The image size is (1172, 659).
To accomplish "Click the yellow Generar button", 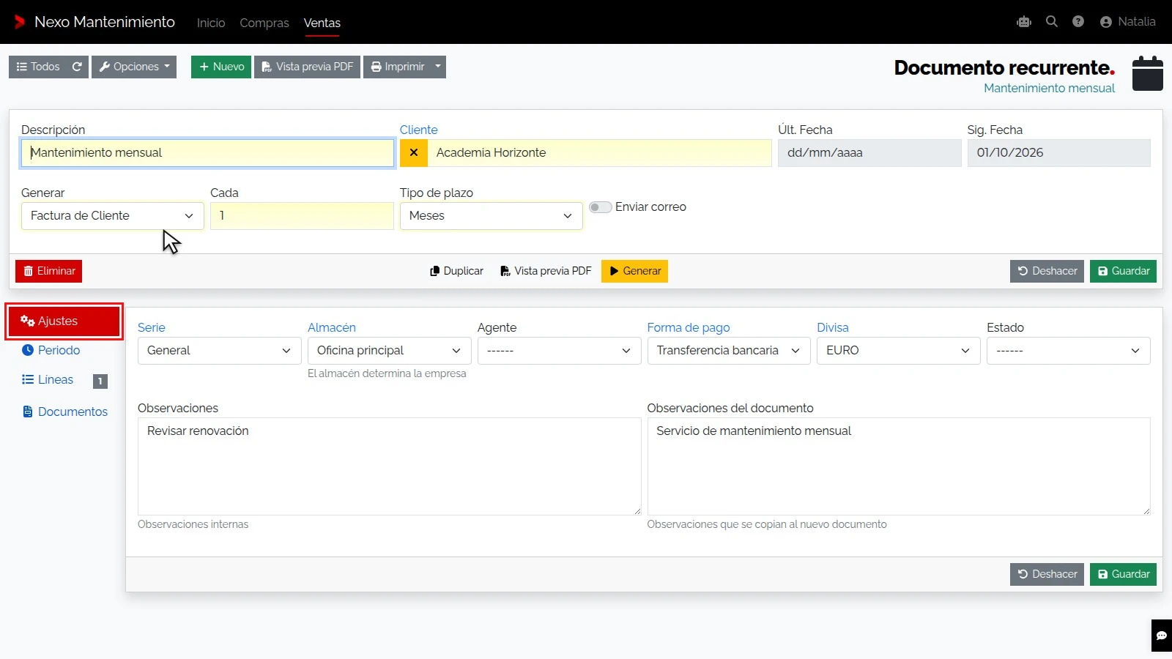I will (634, 271).
